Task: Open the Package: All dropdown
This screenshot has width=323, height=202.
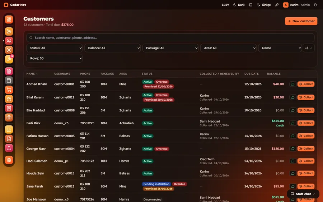Action: click(x=170, y=48)
